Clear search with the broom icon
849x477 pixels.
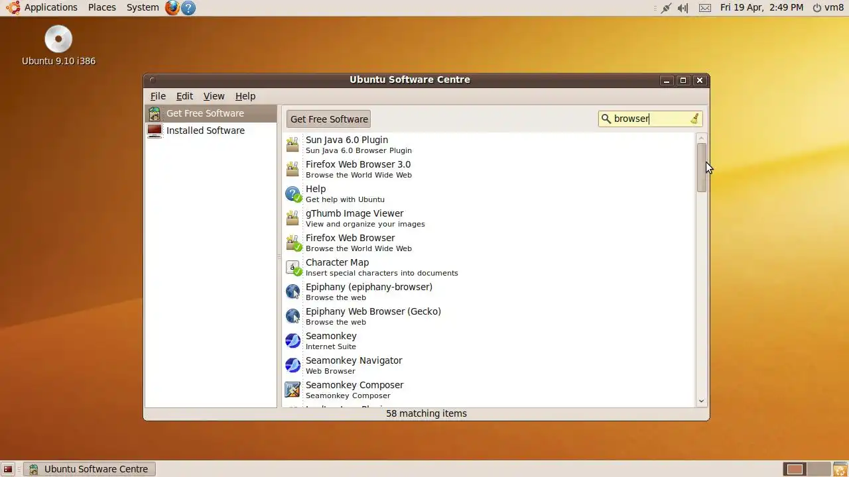point(694,119)
